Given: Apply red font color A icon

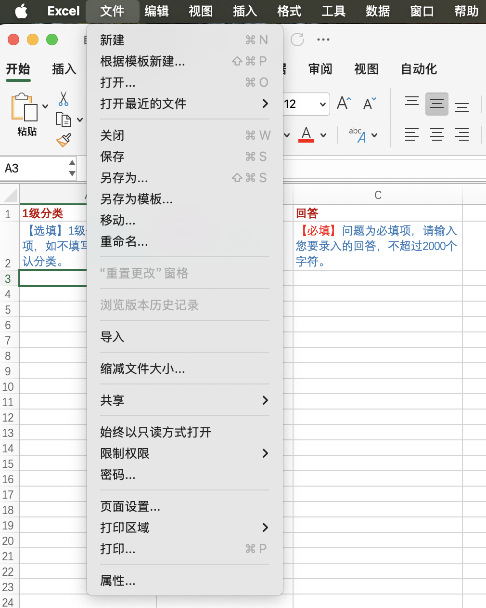Looking at the screenshot, I should 306,134.
